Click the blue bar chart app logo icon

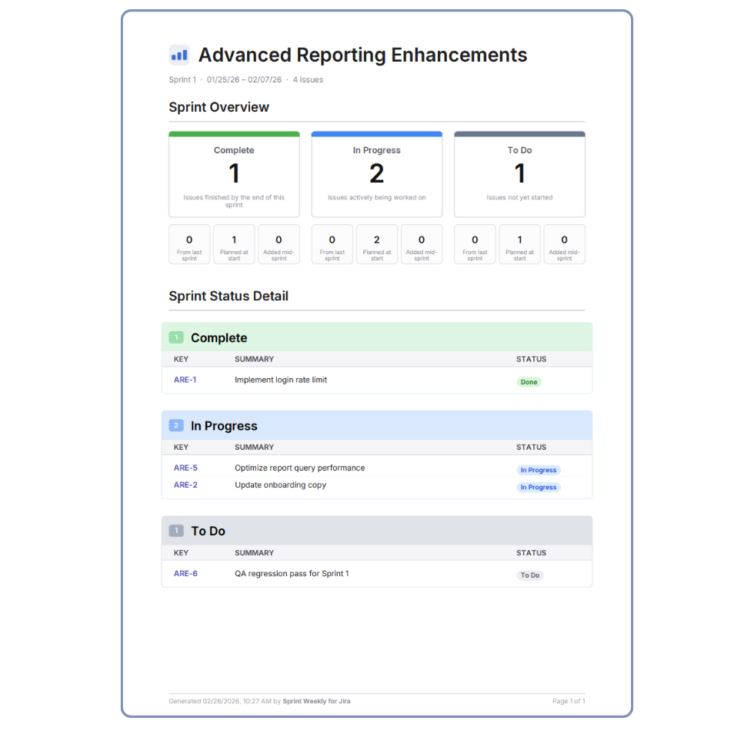(178, 54)
